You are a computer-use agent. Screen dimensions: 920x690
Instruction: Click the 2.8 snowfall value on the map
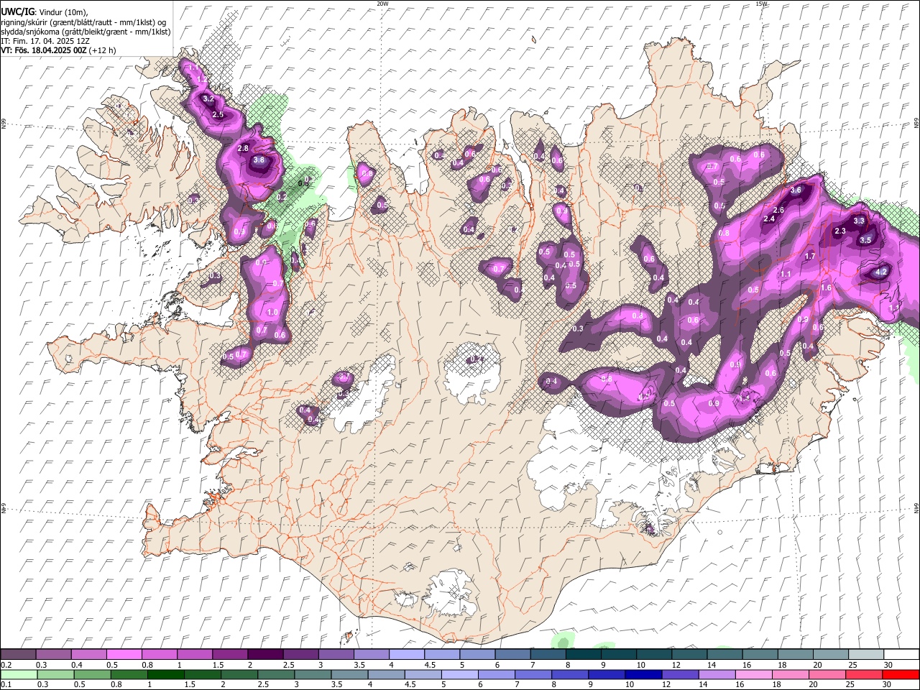[243, 148]
